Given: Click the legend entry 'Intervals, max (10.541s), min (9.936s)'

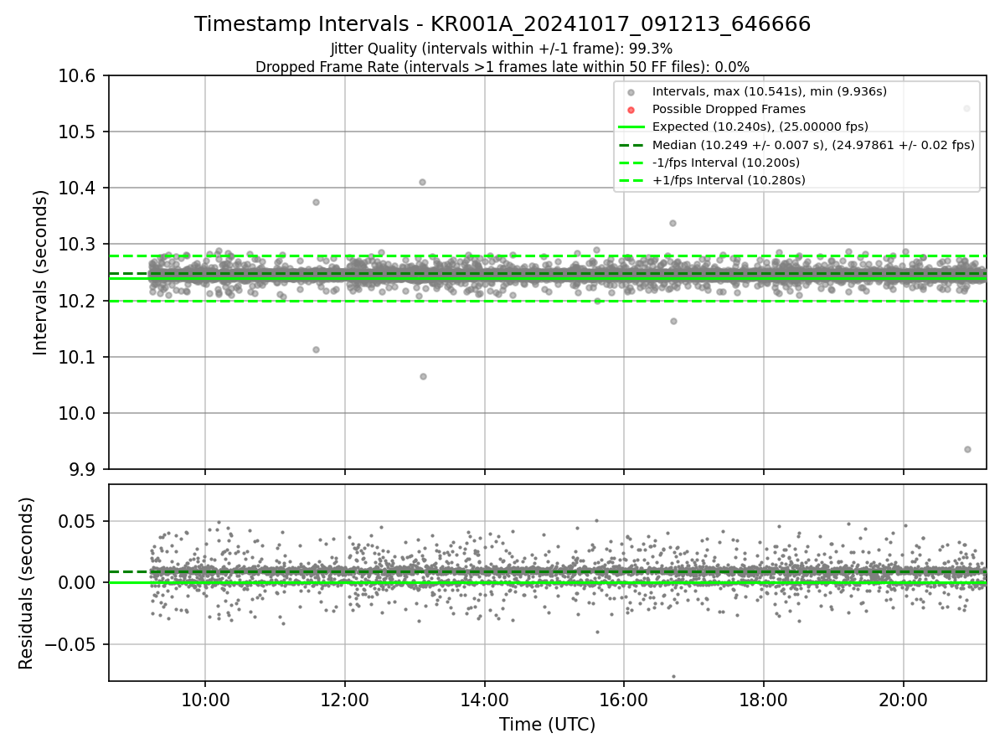Looking at the screenshot, I should tap(769, 91).
